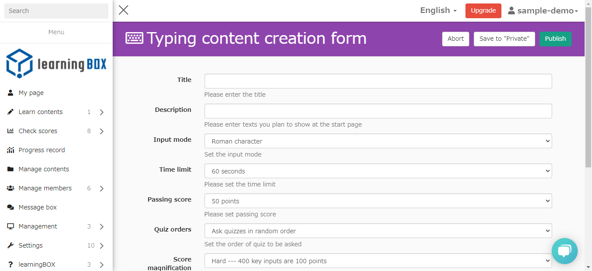Open the English language selector
Viewport: 592px width, 271px height.
click(x=438, y=11)
